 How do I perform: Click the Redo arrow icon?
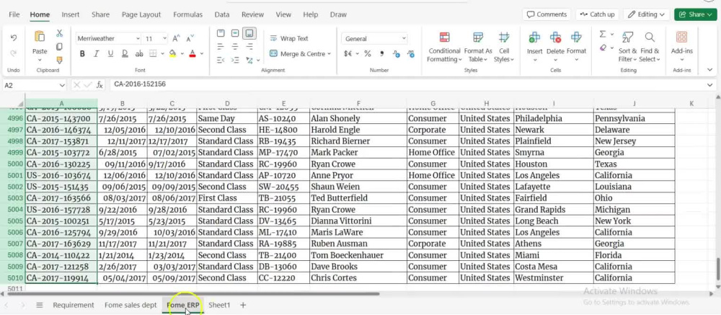(14, 53)
